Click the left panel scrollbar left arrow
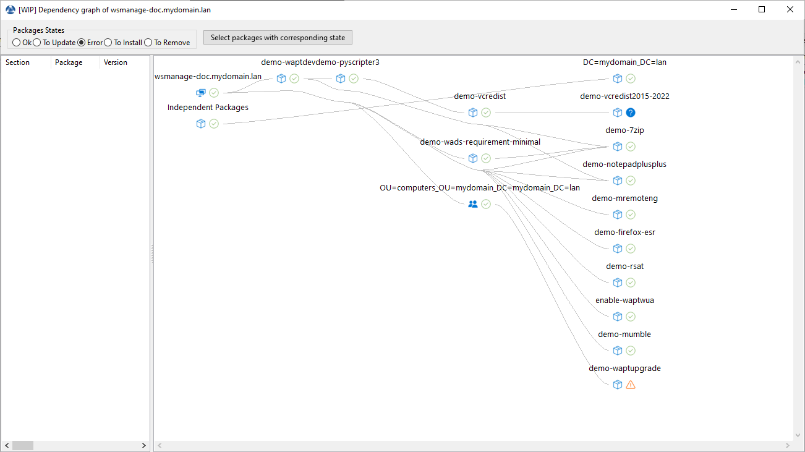Viewport: 805px width, 452px height. click(x=7, y=445)
